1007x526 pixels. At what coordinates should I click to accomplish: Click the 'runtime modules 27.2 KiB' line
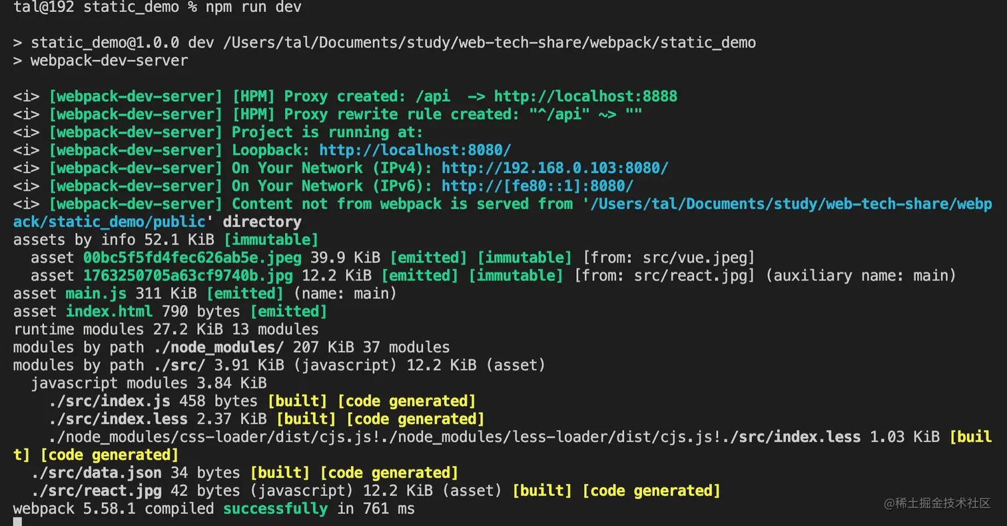pyautogui.click(x=166, y=330)
